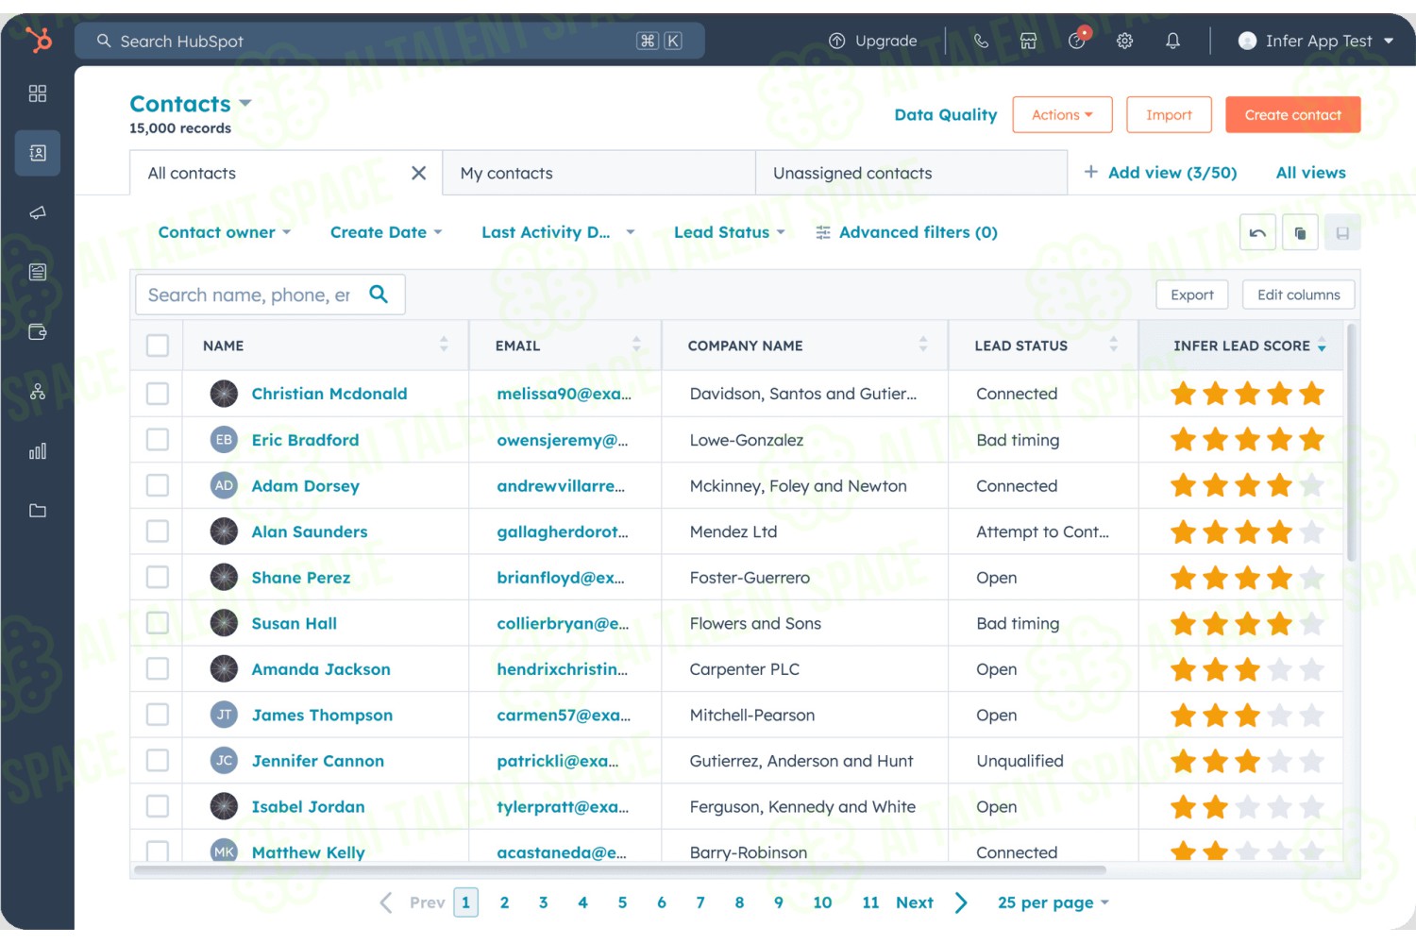Click James Thompson's JT avatar
Screen dimensions: 1416x944
coord(224,715)
